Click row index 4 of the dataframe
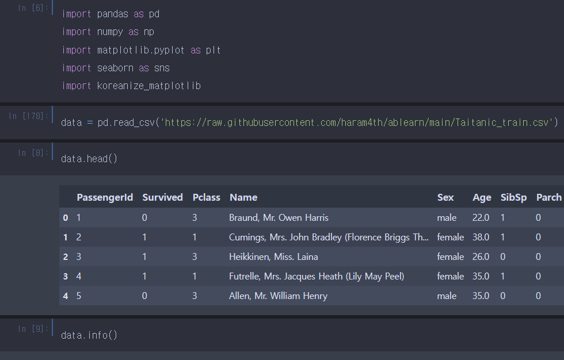The height and width of the screenshot is (360, 564). [66, 296]
